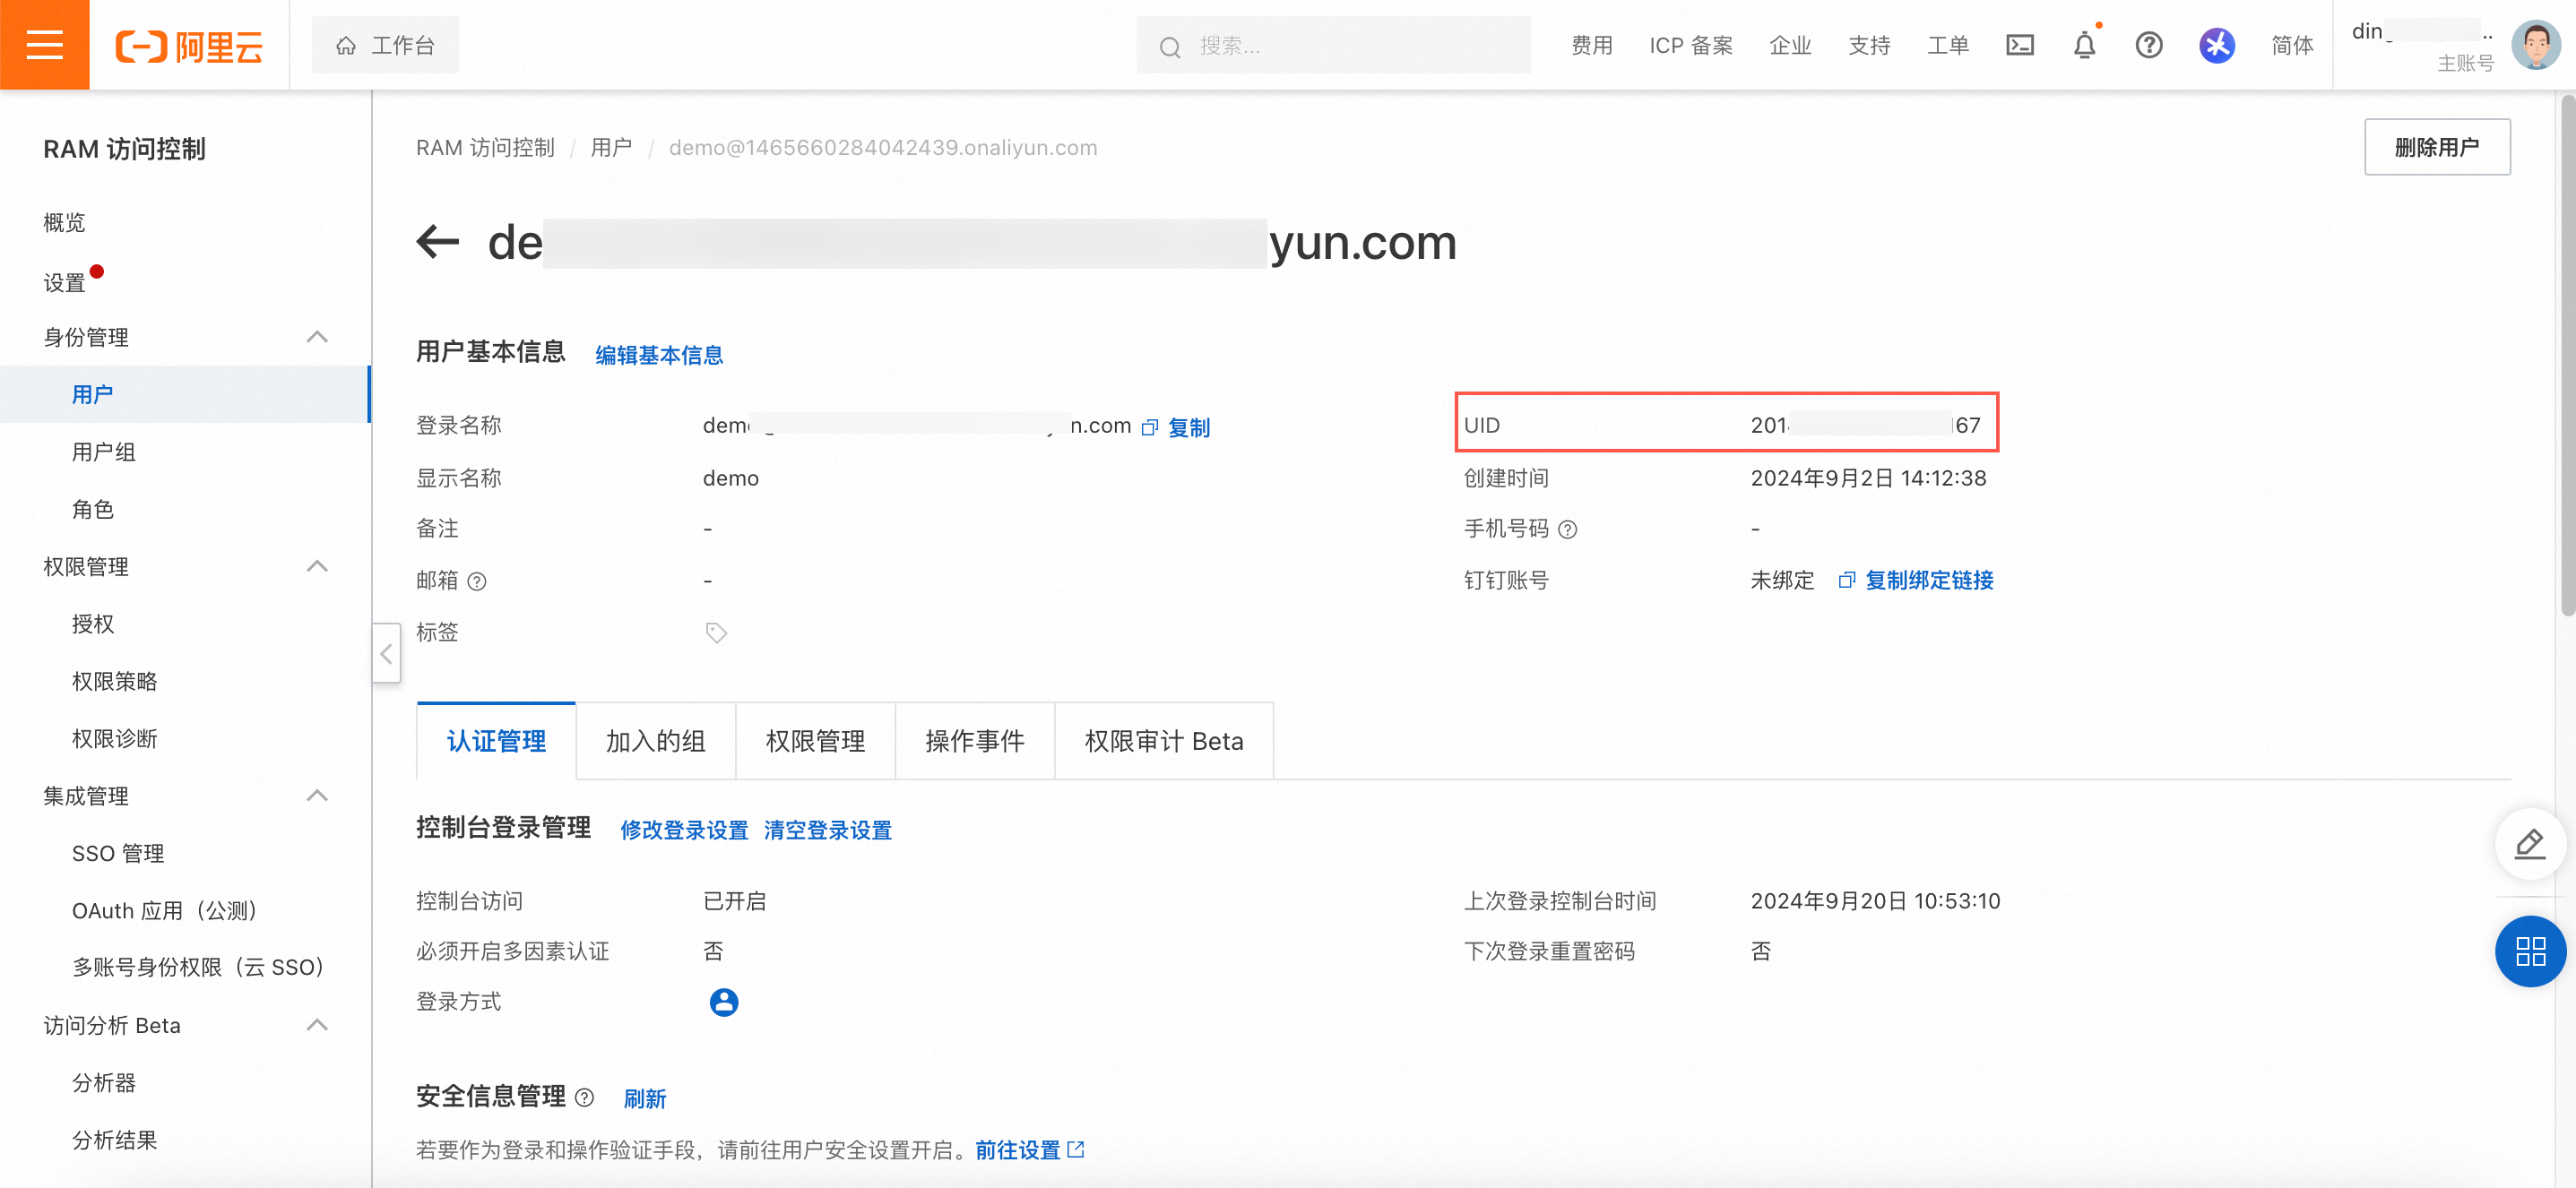Open Cloud Shell terminal icon
Screen dimensions: 2576x1188
pyautogui.click(x=2019, y=45)
